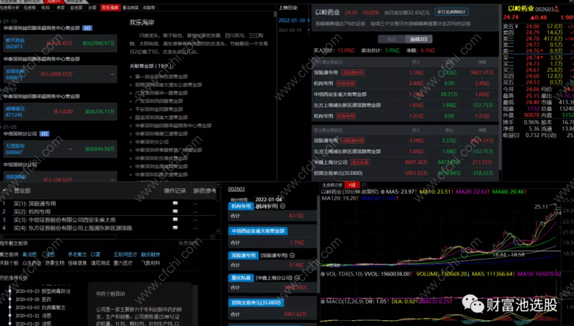574x326 pixels.
Task: Switch to the K线 tab
Action: [x=352, y=185]
